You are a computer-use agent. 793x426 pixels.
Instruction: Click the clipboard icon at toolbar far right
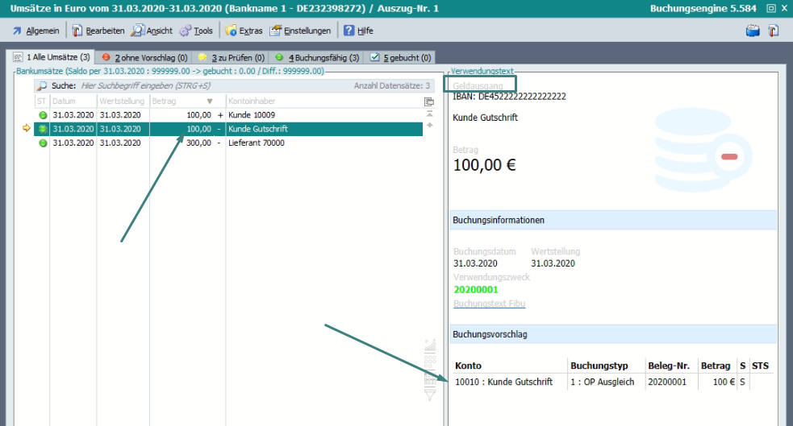(x=773, y=31)
